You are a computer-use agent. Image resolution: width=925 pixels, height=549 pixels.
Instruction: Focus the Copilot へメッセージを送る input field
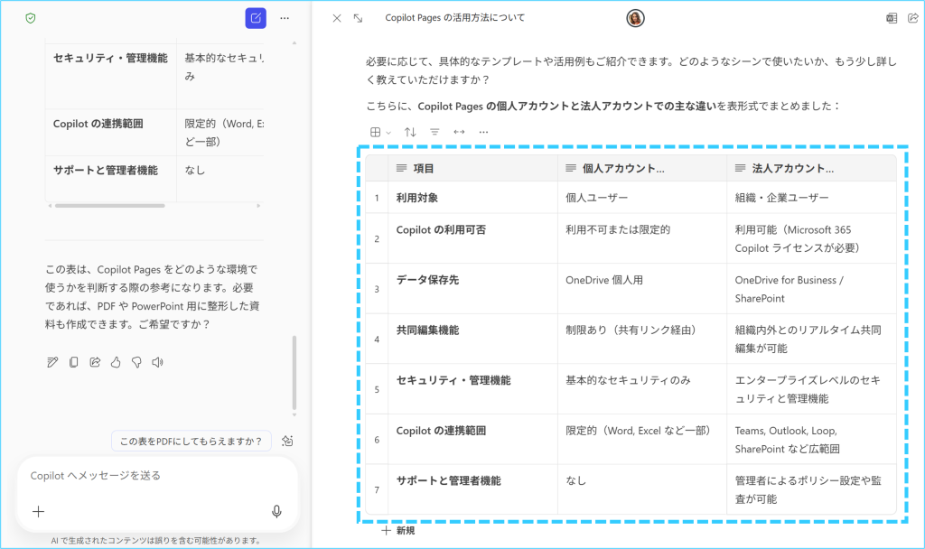coord(156,475)
